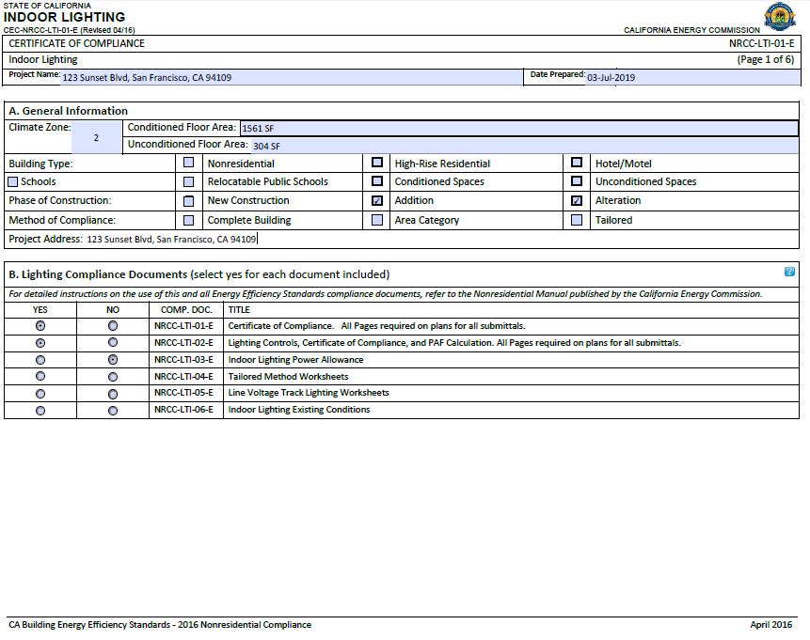Select NO for NRCC-LTI-06-E Indoor Lighting Existing Conditions
The height and width of the screenshot is (640, 810).
[113, 411]
